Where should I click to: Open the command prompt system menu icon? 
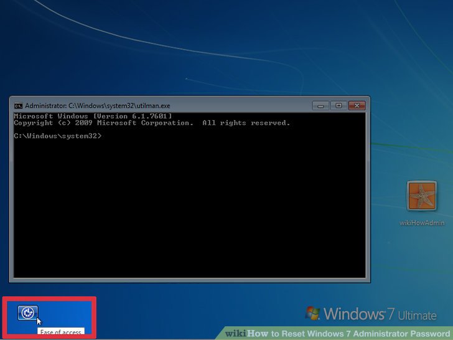coord(19,106)
